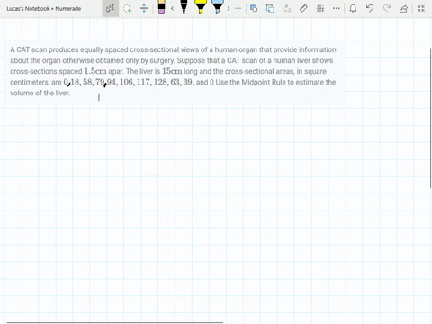Show more pens with right chevron

click(229, 8)
